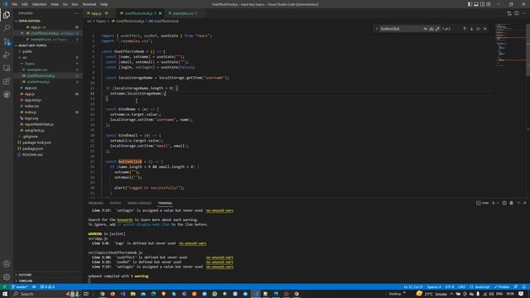The width and height of the screenshot is (530, 298).
Task: Click the Prettier status bar button
Action: coord(502,287)
